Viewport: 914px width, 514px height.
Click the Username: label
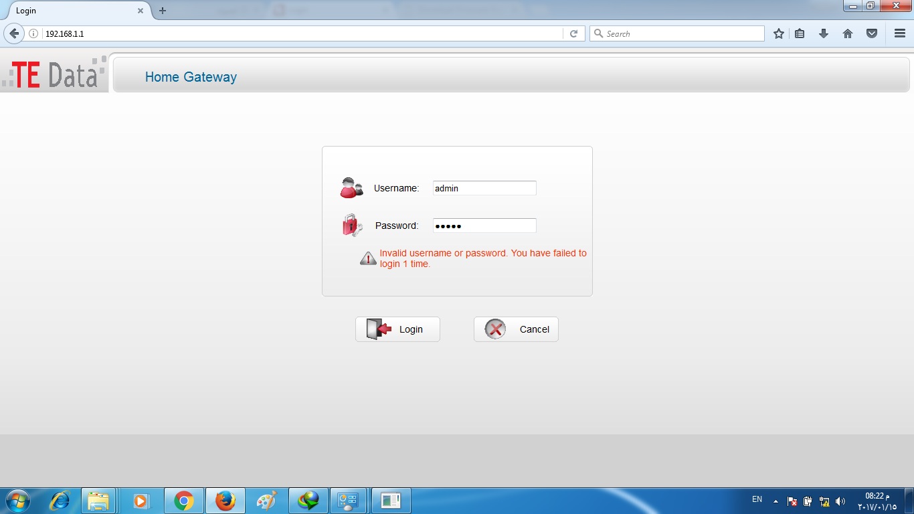click(396, 188)
